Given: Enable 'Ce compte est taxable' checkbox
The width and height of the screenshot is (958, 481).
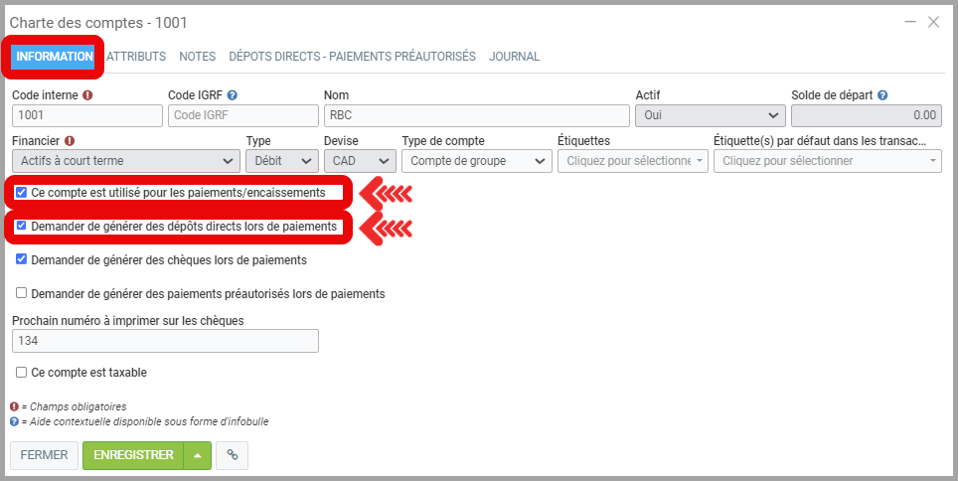Looking at the screenshot, I should click(21, 373).
